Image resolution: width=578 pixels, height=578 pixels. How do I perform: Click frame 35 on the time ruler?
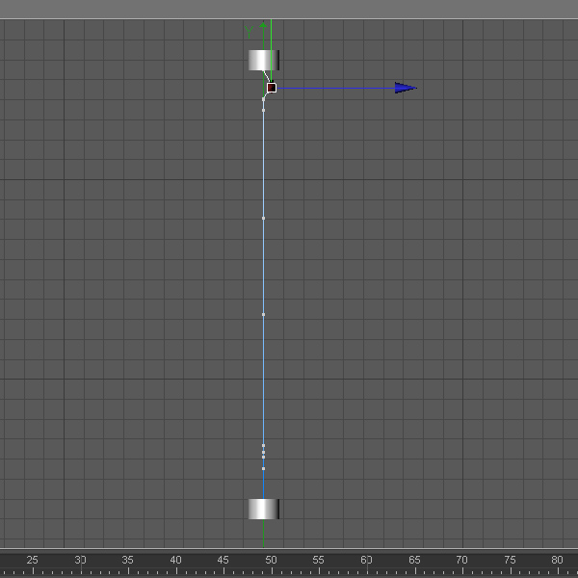[x=127, y=561]
